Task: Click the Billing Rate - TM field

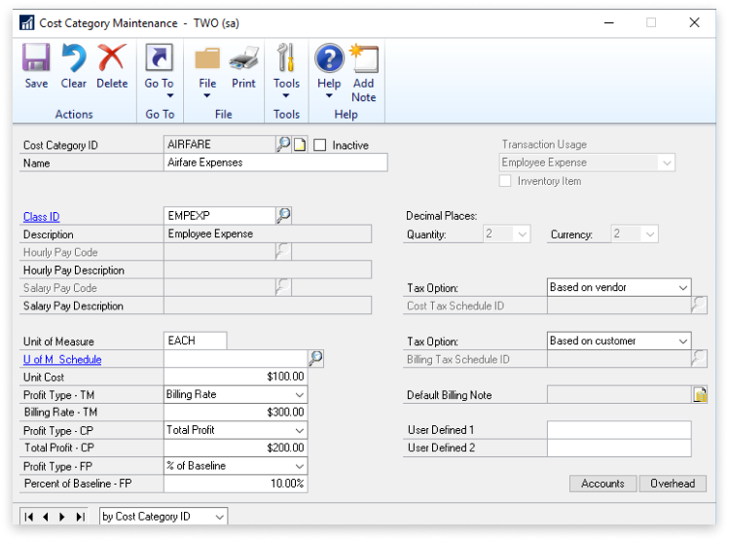Action: click(x=236, y=412)
